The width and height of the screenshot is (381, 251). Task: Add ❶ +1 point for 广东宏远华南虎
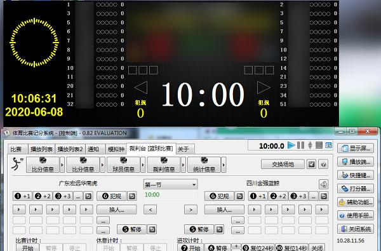pos(23,196)
